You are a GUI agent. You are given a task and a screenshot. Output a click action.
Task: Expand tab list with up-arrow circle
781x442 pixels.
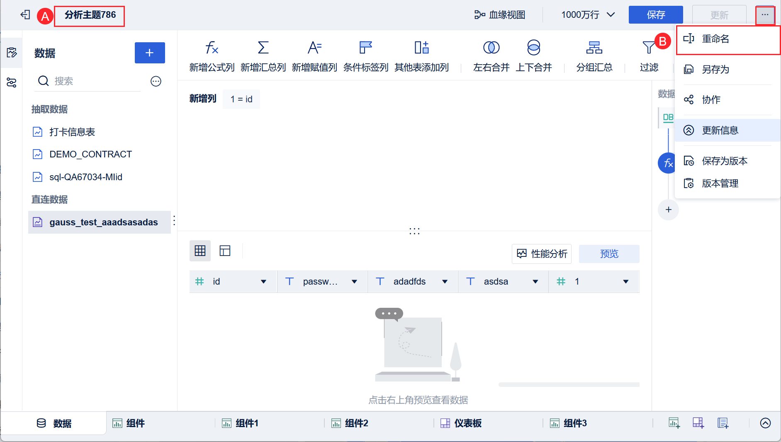point(765,423)
